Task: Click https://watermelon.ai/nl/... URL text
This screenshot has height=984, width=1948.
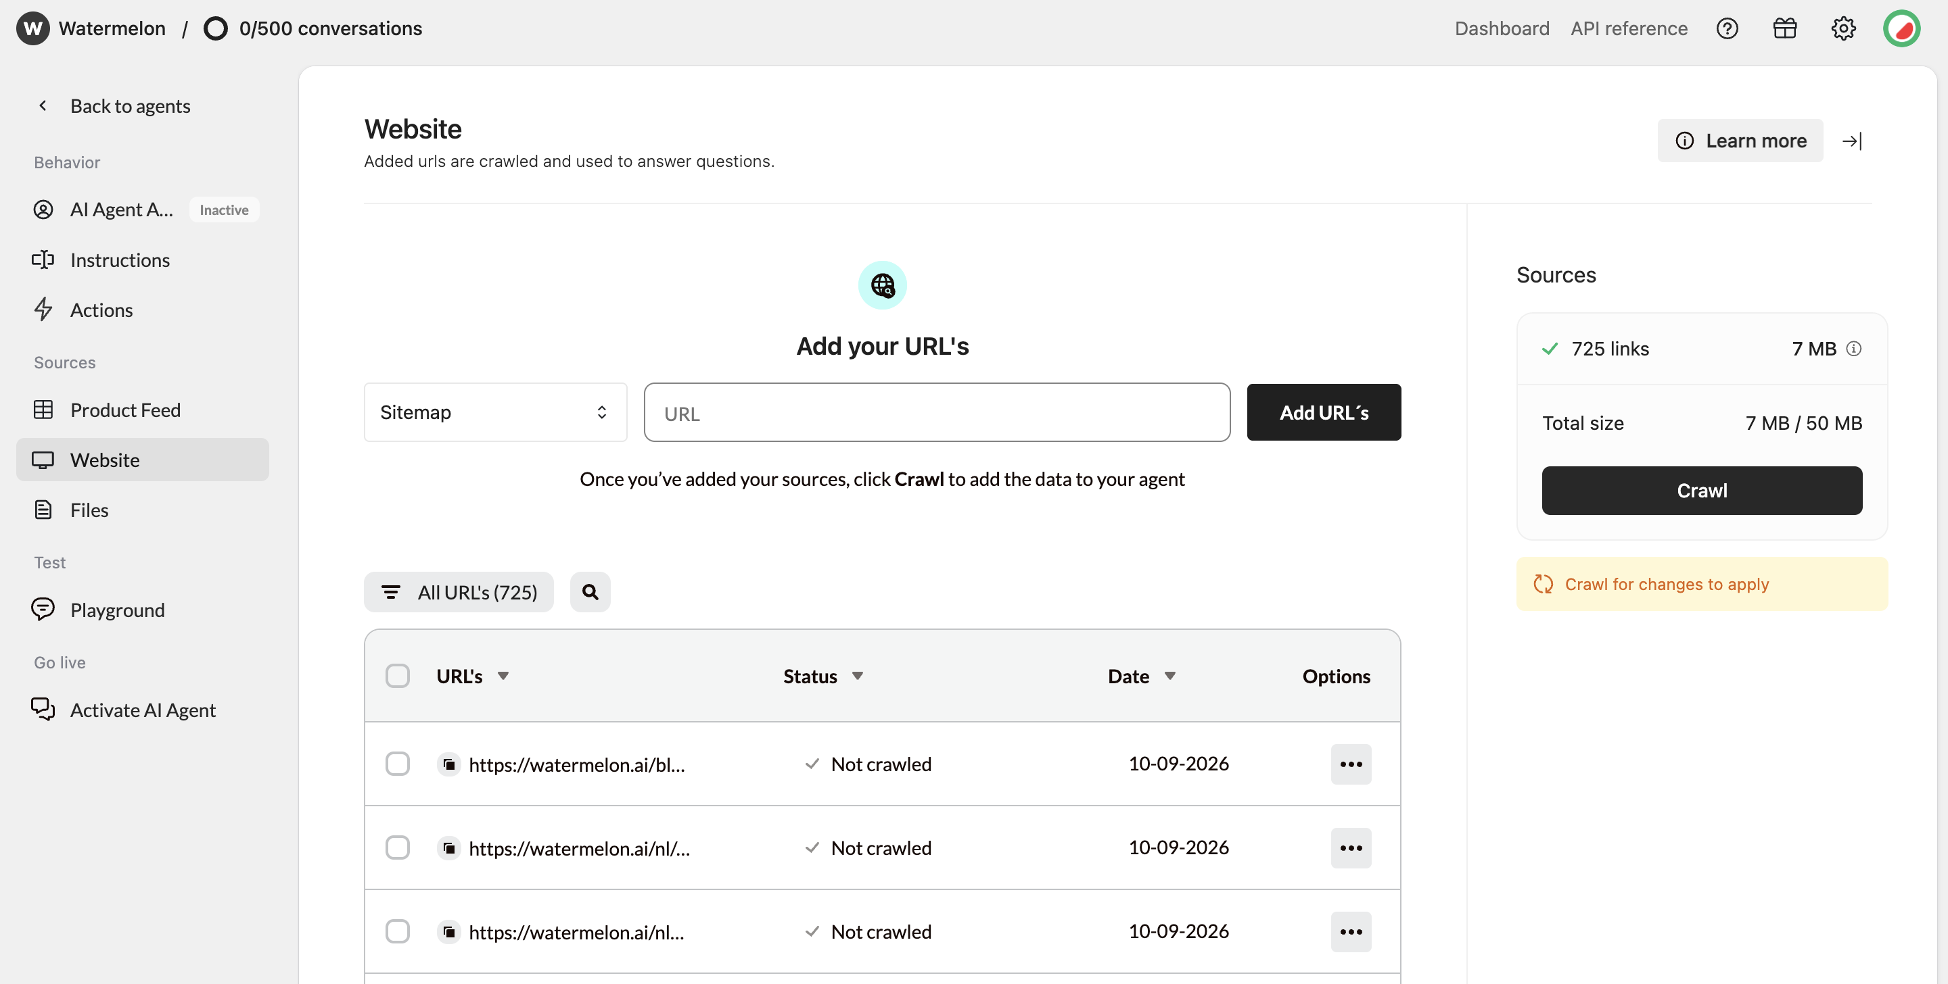Action: 579,848
